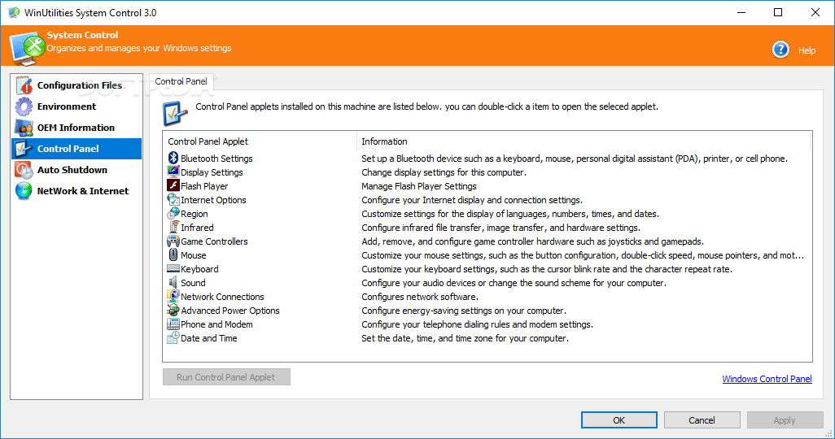Click the Phone and Modem icon

point(173,324)
